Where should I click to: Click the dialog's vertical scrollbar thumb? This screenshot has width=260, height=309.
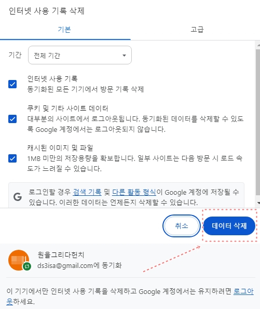258,122
